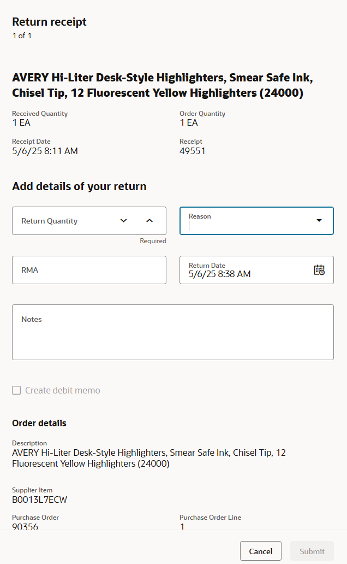The image size is (347, 564).
Task: Click the Cancel button
Action: [x=260, y=551]
